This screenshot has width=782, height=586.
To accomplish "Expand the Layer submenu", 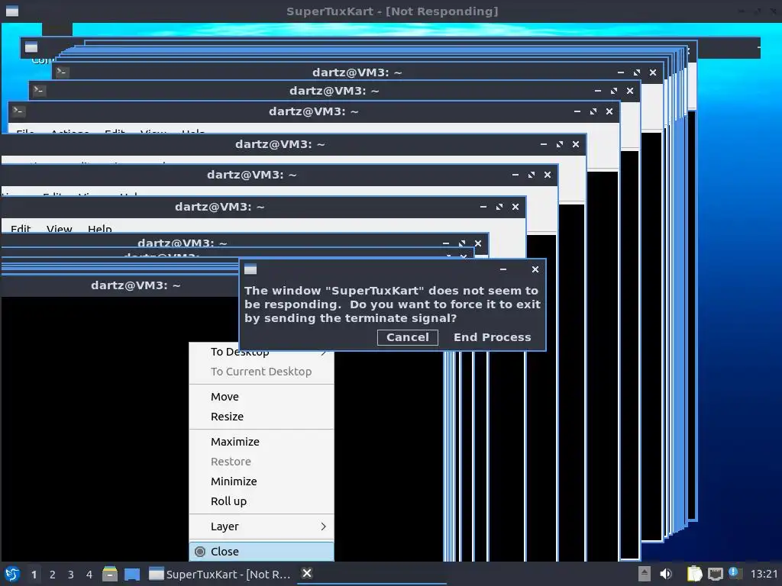I will click(261, 526).
